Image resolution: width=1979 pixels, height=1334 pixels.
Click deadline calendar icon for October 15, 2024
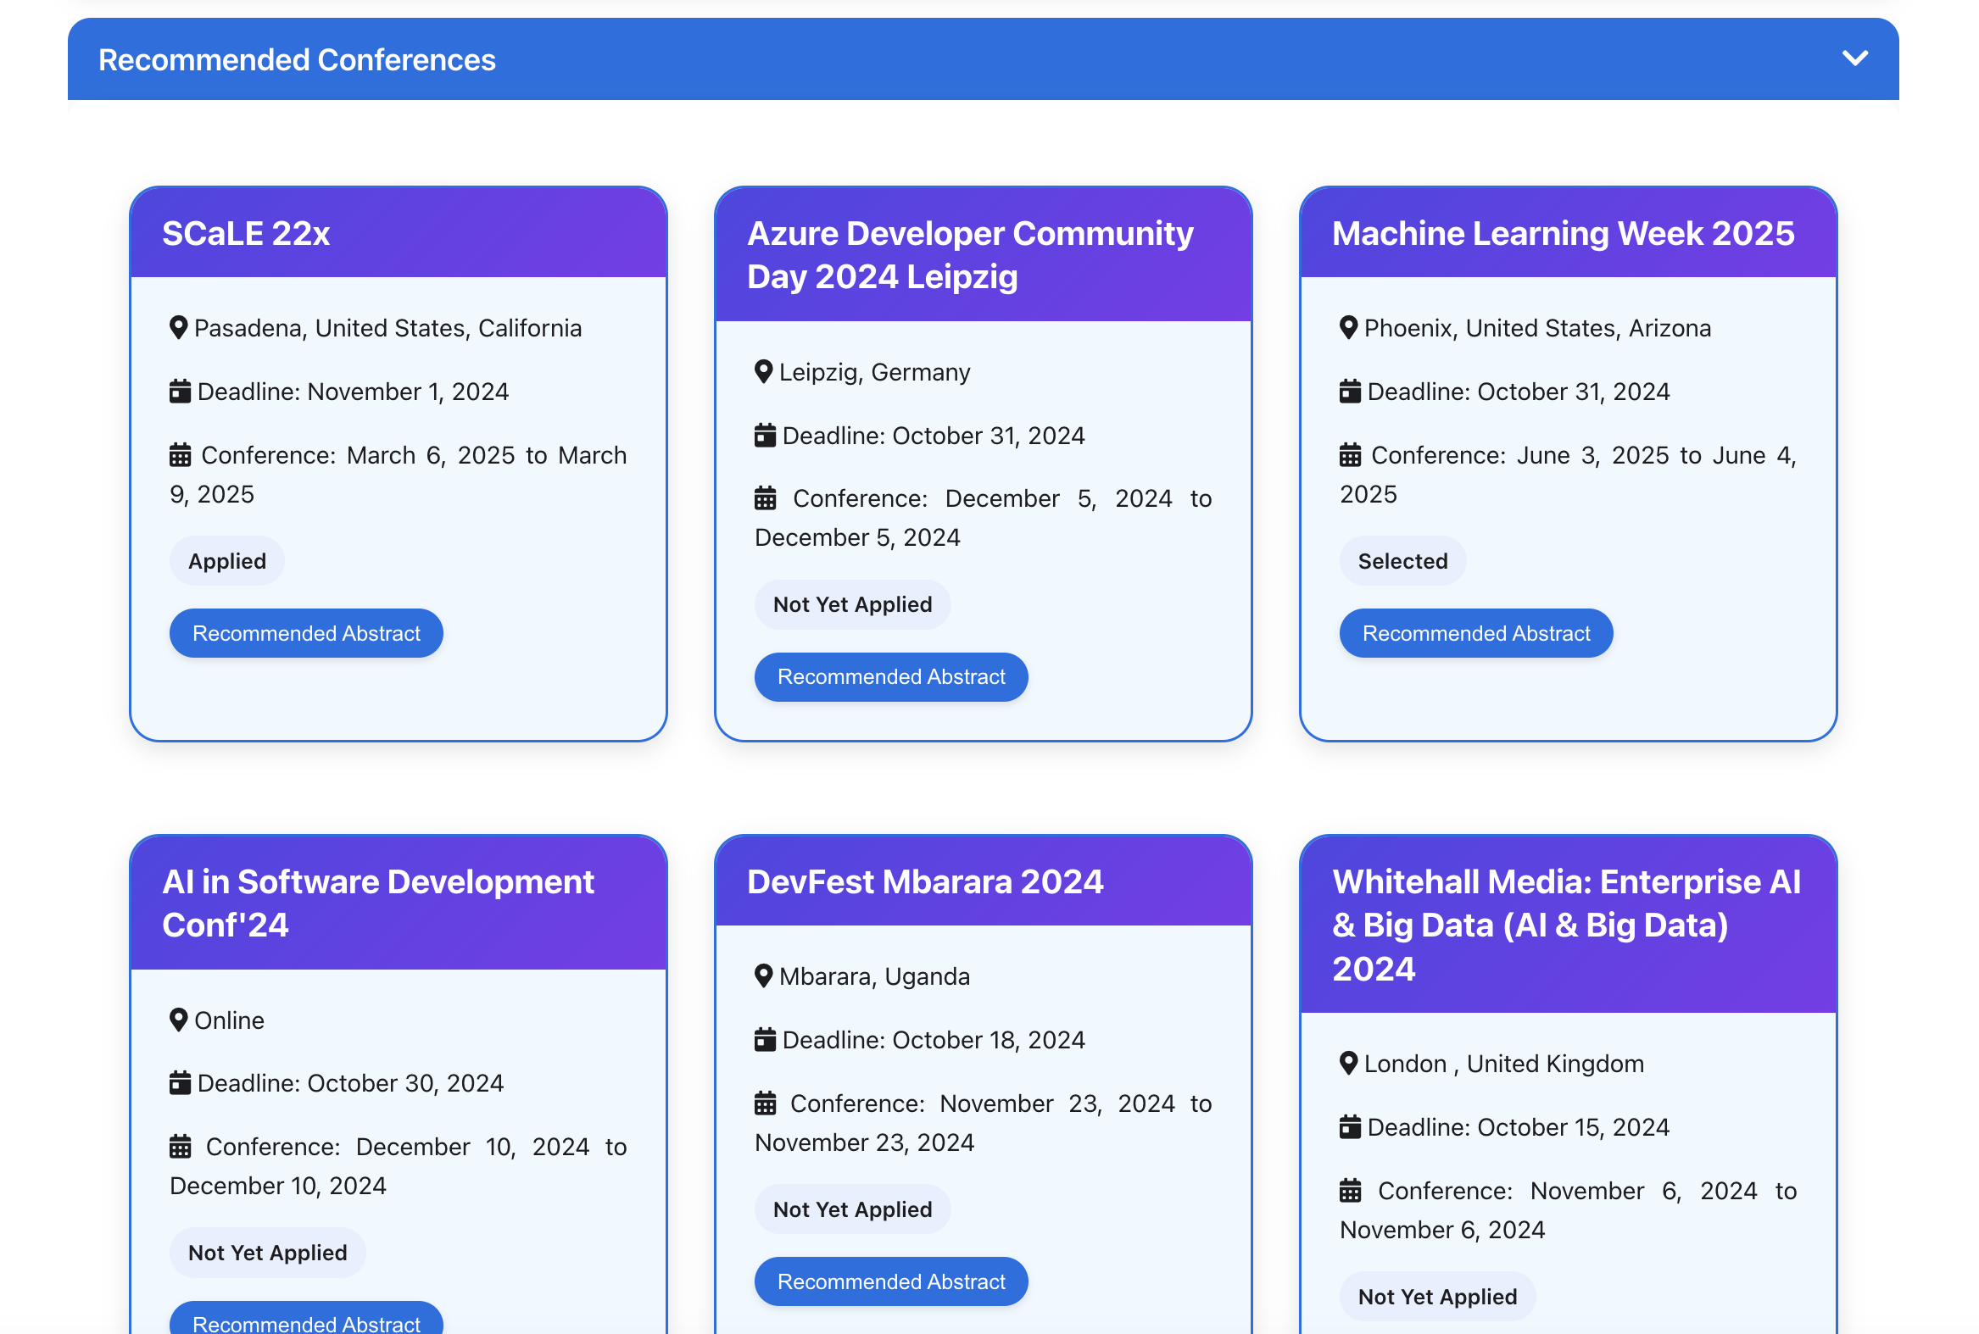point(1350,1127)
